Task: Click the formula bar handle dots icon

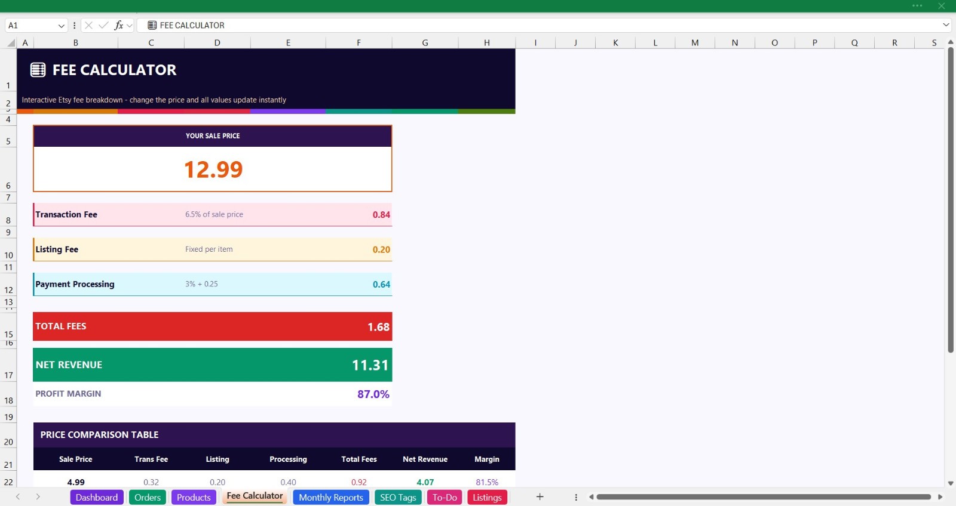Action: 74,26
